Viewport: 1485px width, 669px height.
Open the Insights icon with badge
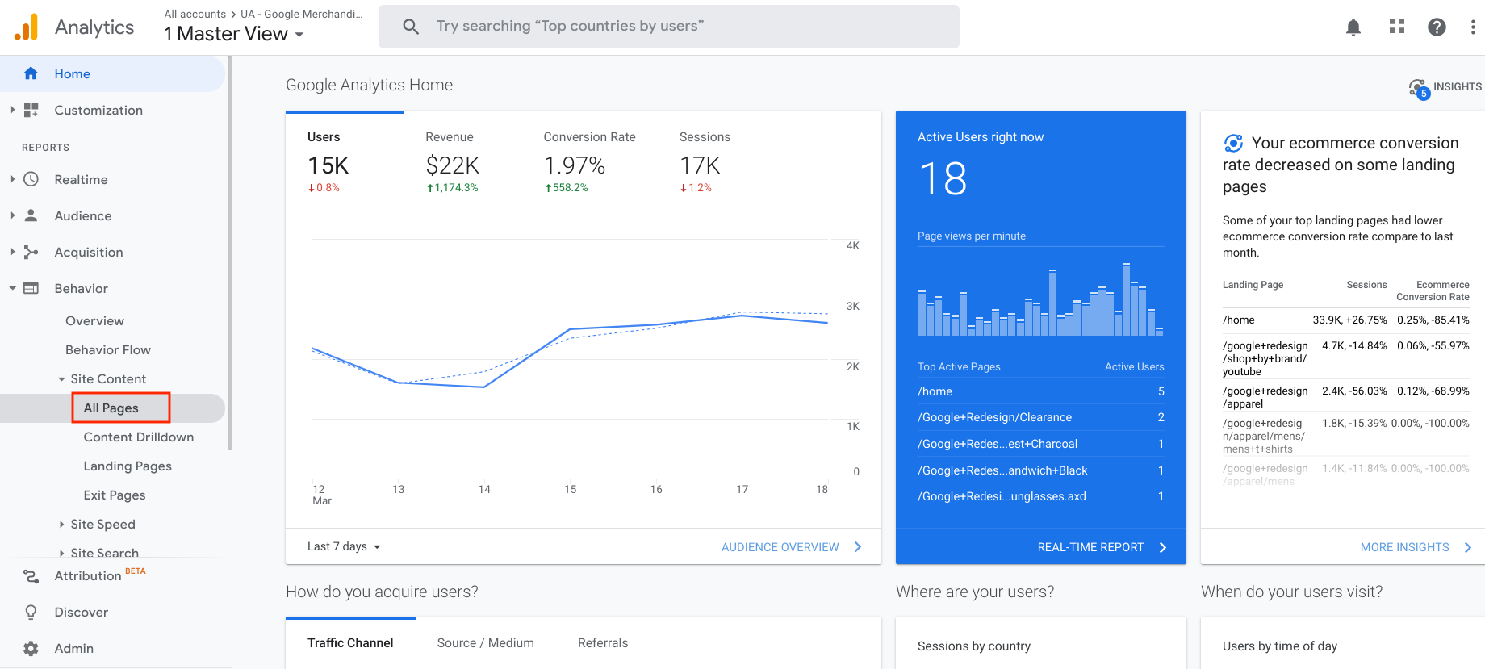tap(1419, 88)
